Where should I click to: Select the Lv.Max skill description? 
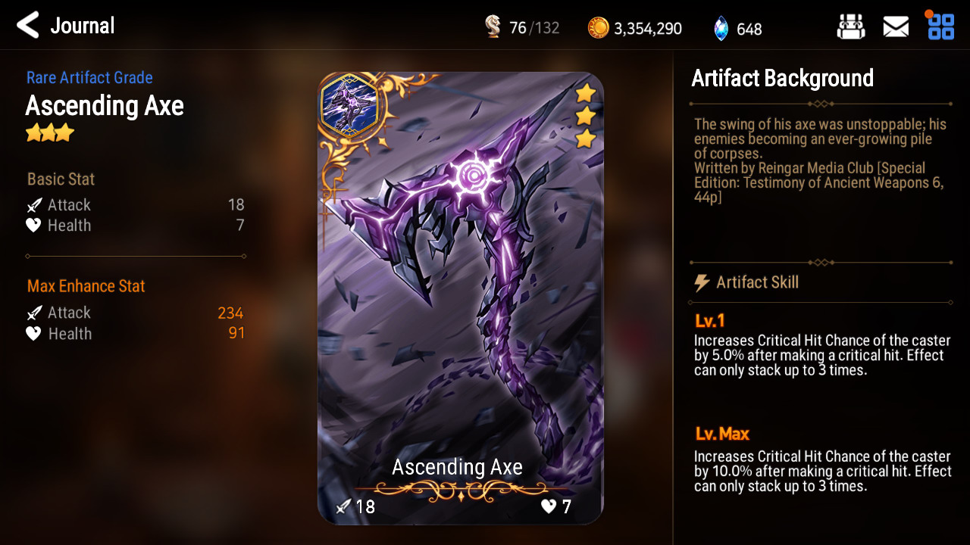(822, 472)
